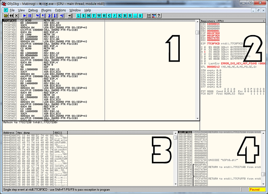Click the Step into toolbar icon
This screenshot has width=268, height=194.
[38, 16]
